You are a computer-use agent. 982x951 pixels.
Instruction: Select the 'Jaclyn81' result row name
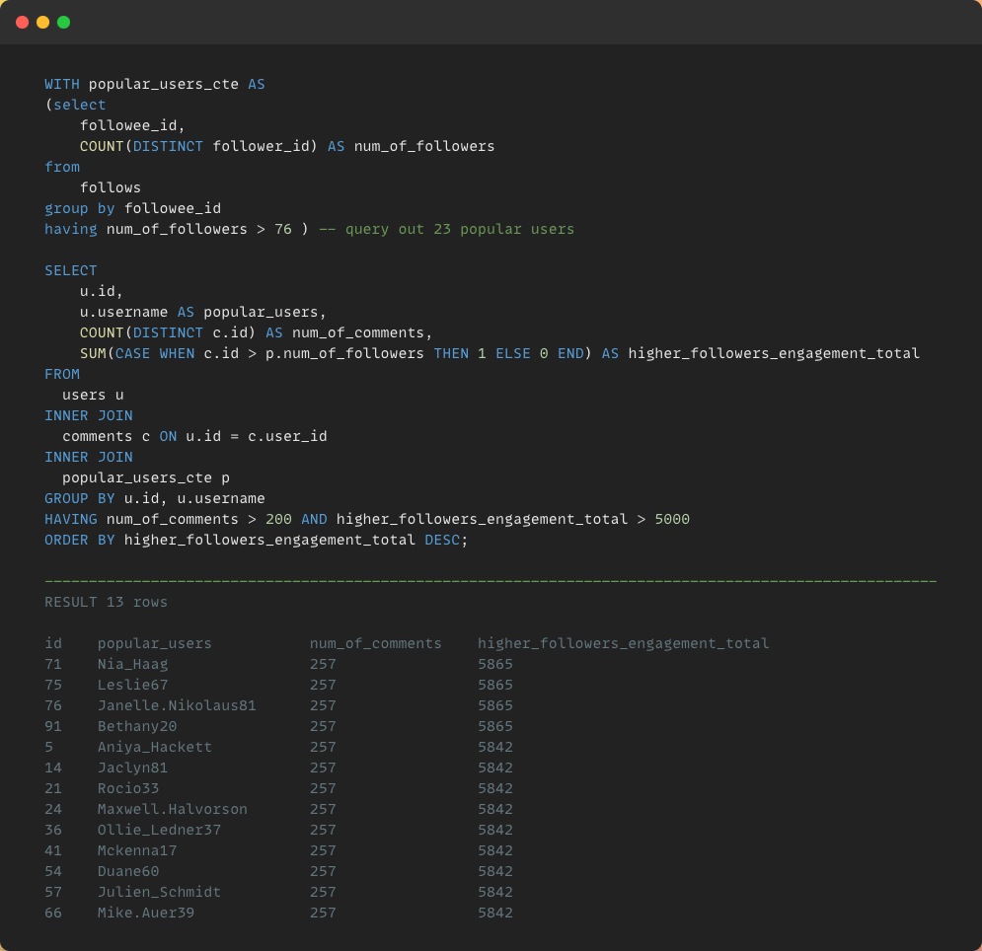133,768
